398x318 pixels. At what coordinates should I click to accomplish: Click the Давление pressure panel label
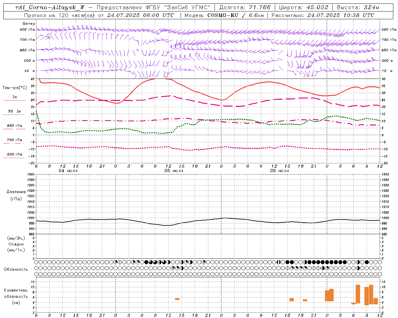[16, 192]
